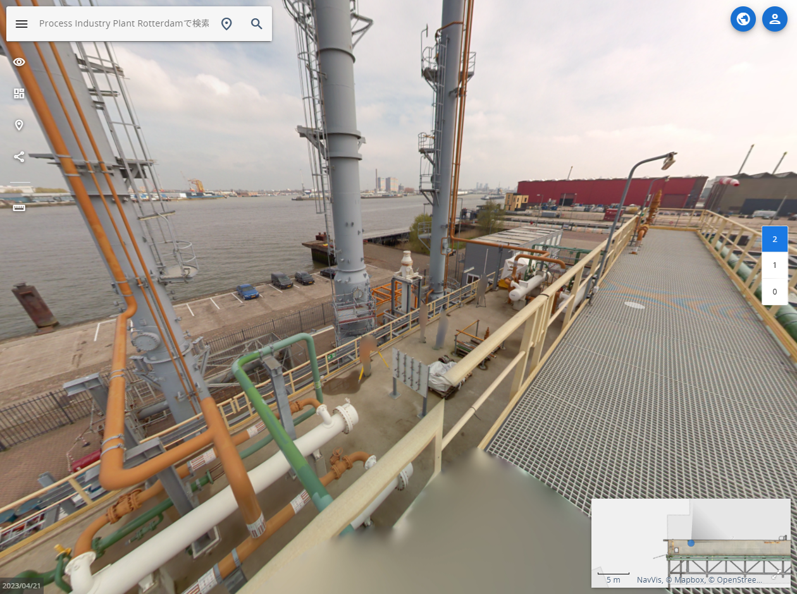797x594 pixels.
Task: Click the search field for Process Industry Plant
Action: click(x=124, y=24)
